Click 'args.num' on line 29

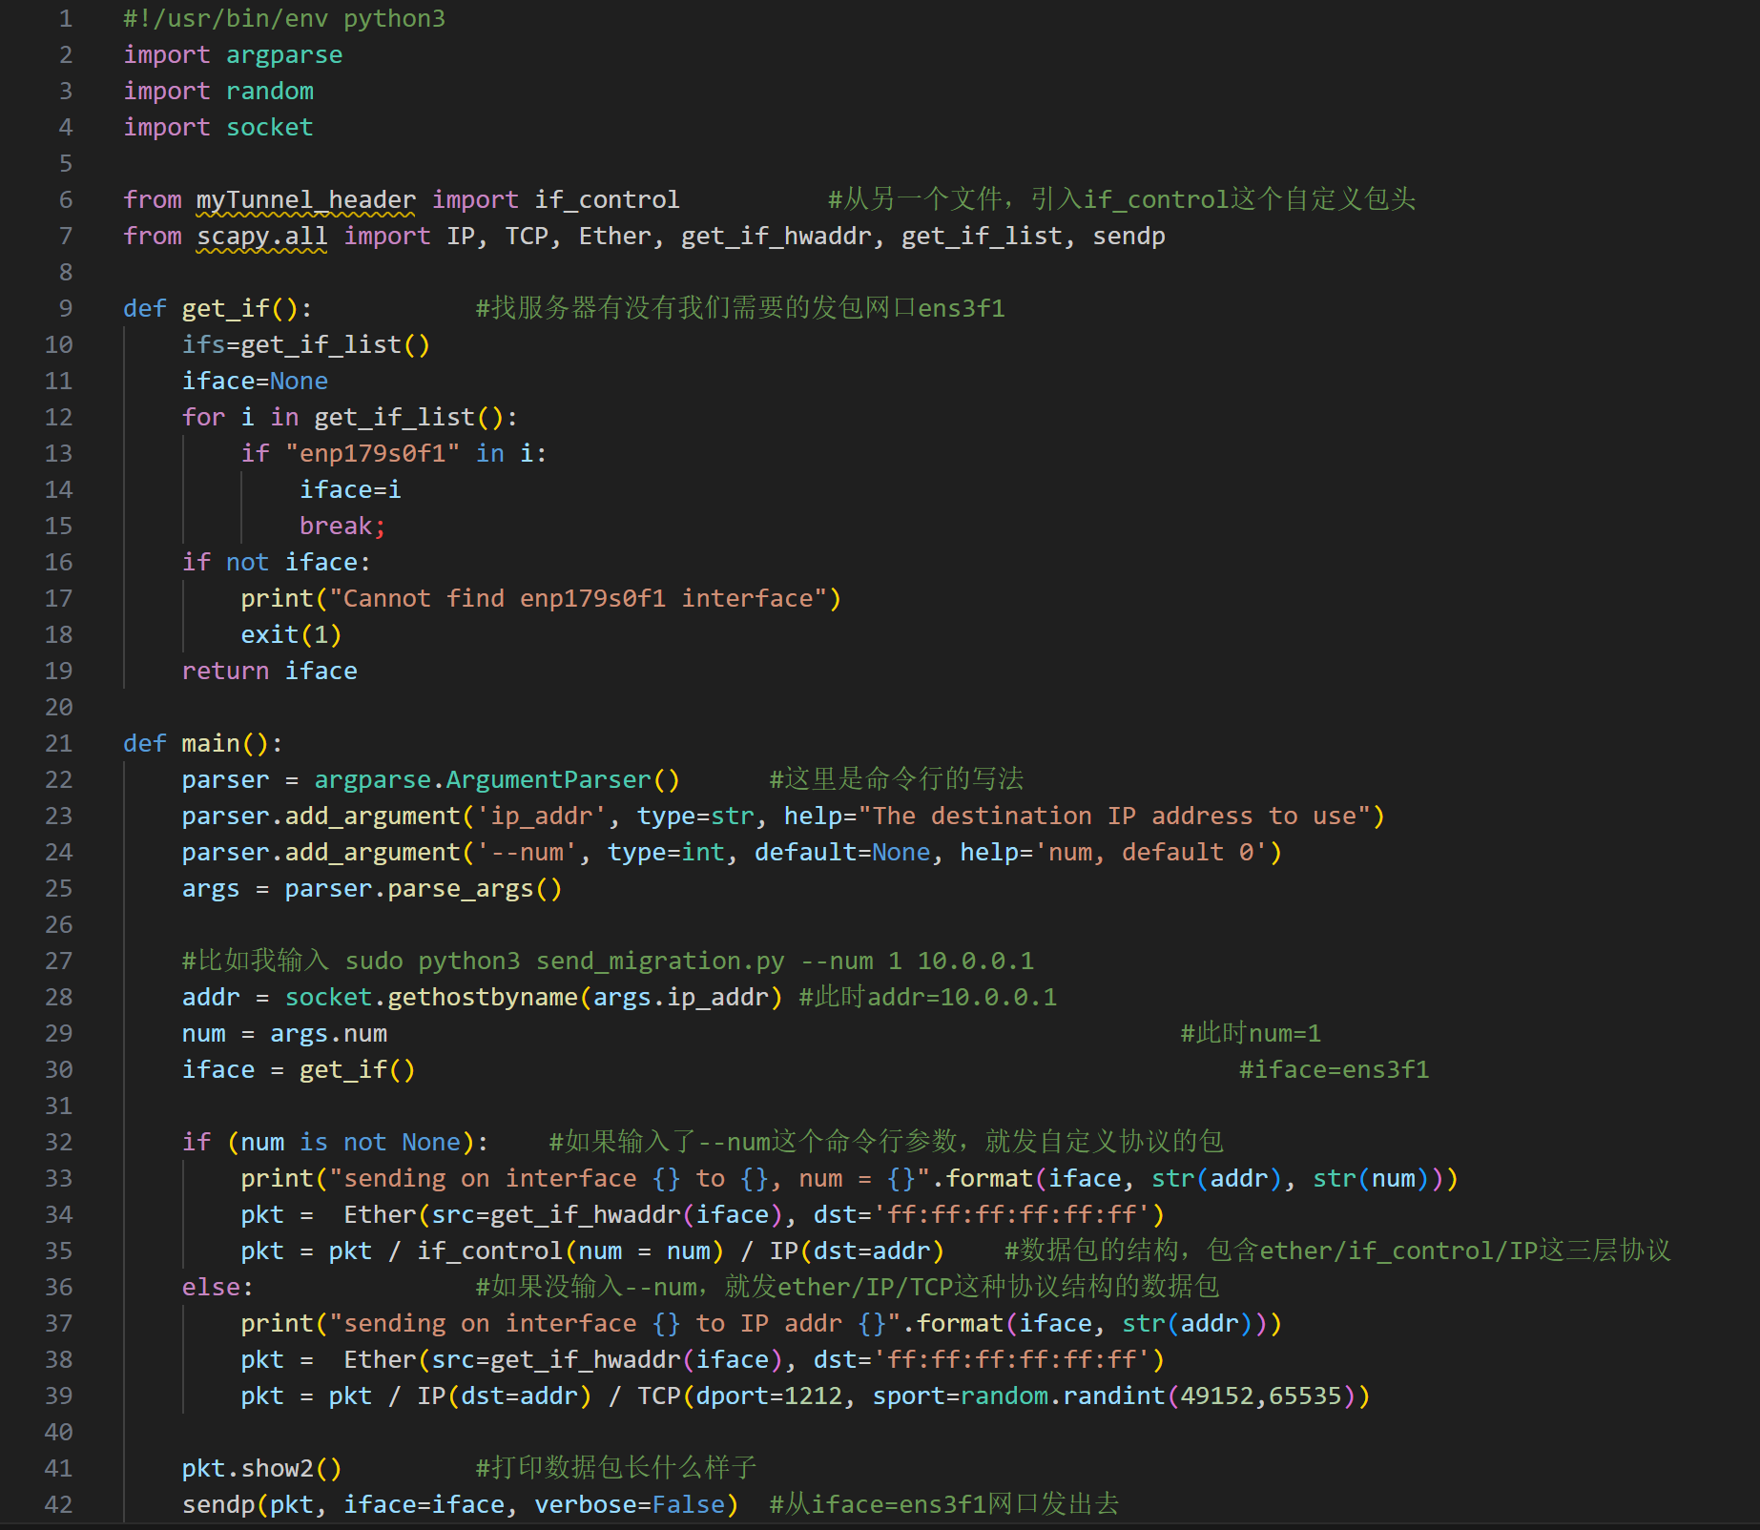coord(329,1034)
